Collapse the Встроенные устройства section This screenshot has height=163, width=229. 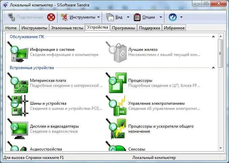pyautogui.click(x=213, y=68)
